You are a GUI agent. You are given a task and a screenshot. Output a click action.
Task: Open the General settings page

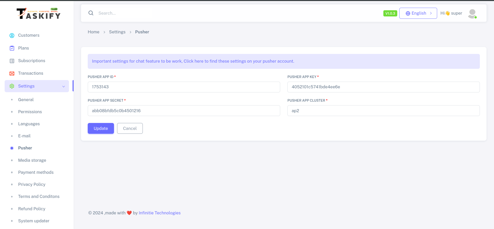tap(26, 100)
